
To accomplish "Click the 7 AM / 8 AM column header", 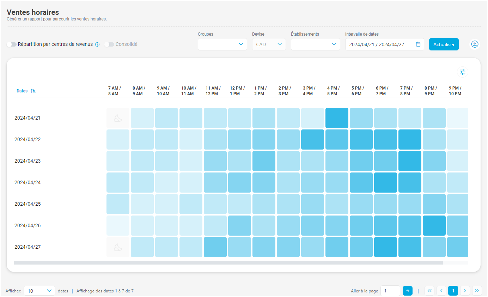I will tap(115, 91).
